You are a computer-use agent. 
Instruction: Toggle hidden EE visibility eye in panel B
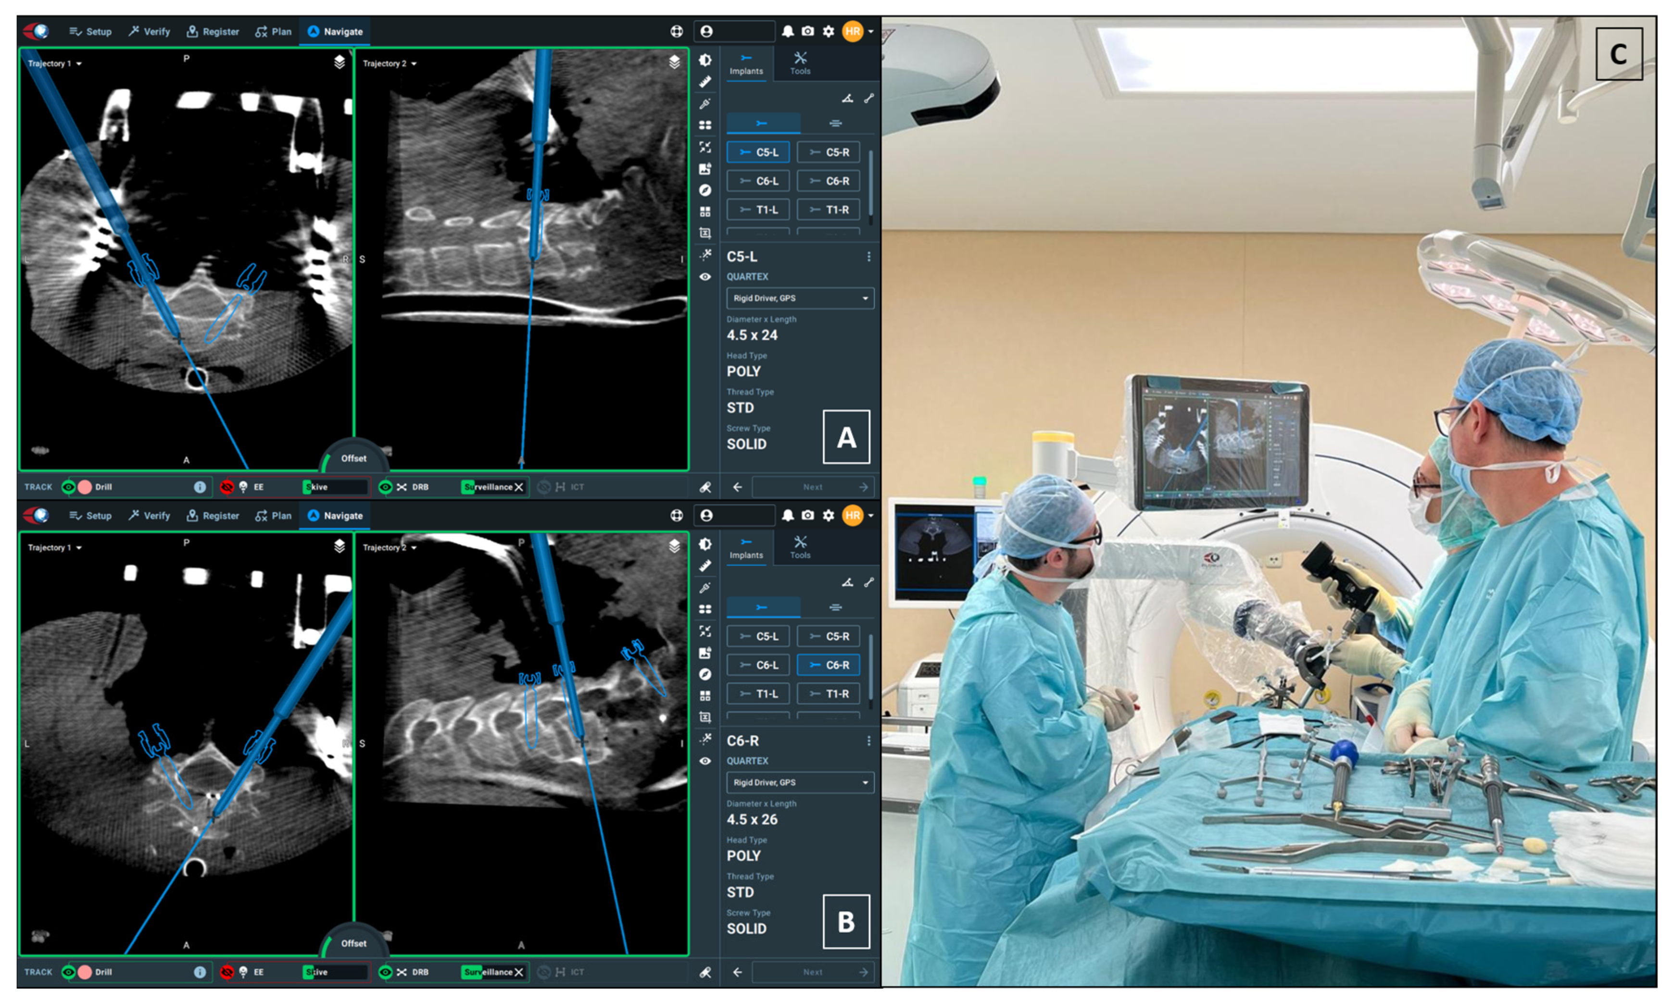(227, 972)
